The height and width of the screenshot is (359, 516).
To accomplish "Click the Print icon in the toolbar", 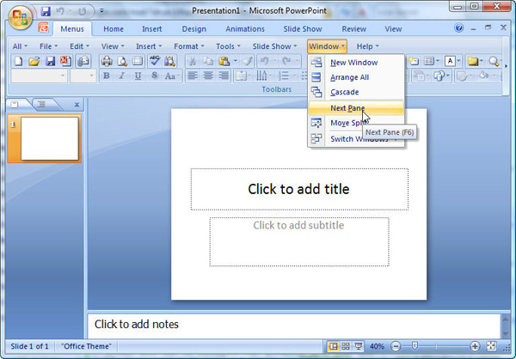I will coord(107,61).
